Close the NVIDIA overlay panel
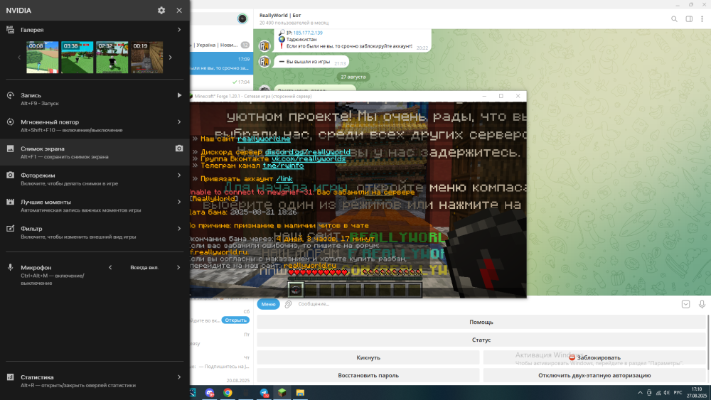Screen dimensions: 711x400 (179, 10)
